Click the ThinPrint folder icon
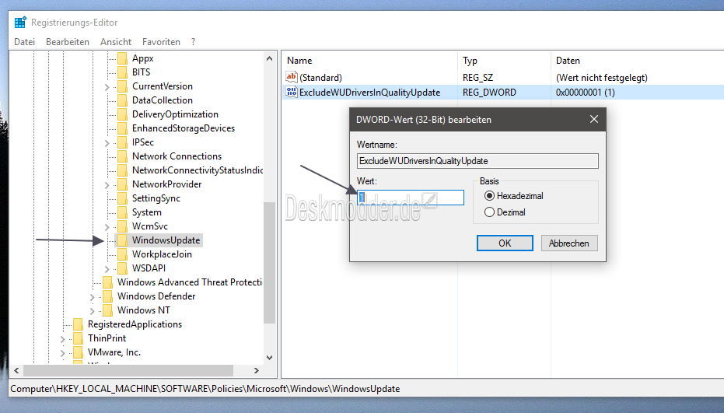This screenshot has height=413, width=724. (78, 338)
